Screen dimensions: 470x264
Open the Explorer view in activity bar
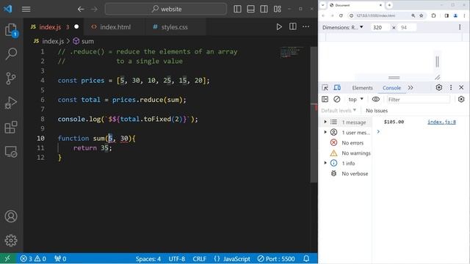pos(12,30)
